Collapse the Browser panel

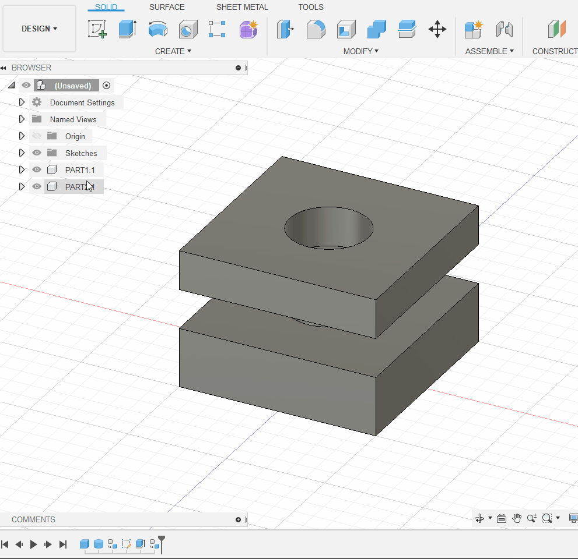click(5, 68)
